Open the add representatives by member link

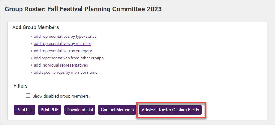pyautogui.click(x=62, y=44)
